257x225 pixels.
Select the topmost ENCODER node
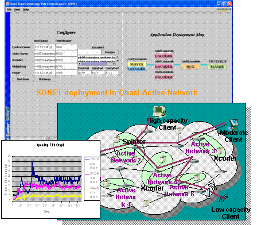tap(163, 56)
